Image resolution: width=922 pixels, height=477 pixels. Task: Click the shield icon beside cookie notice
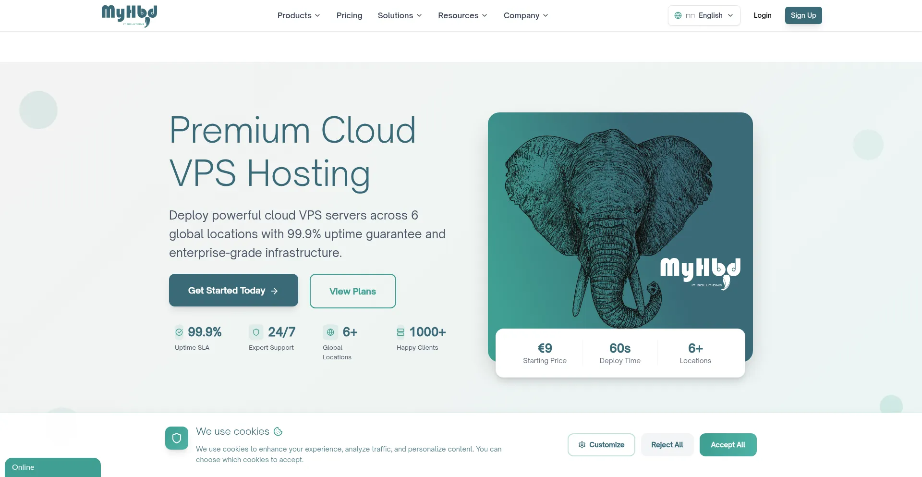pyautogui.click(x=177, y=438)
